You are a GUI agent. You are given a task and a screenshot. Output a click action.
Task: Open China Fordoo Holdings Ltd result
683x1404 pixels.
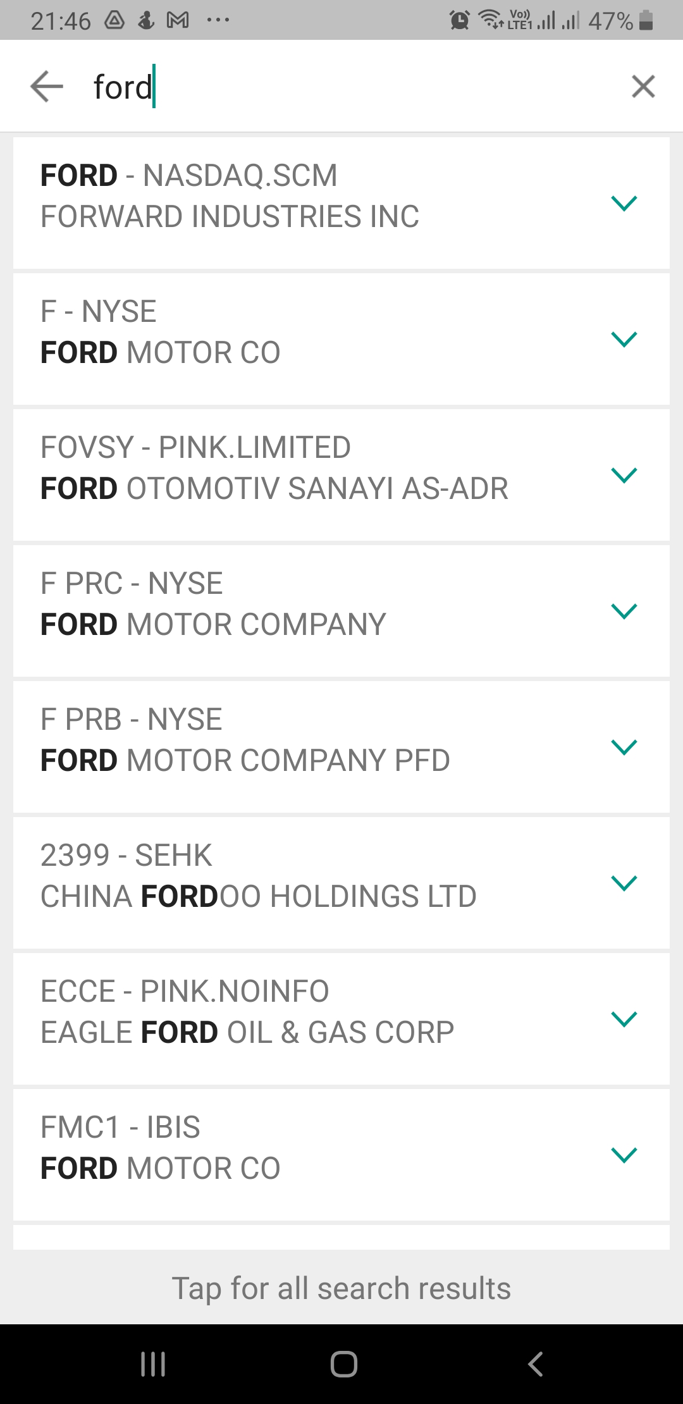285,883
